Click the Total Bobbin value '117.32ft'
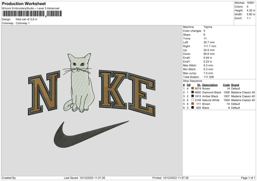This screenshot has height=181, width=257. (209, 77)
